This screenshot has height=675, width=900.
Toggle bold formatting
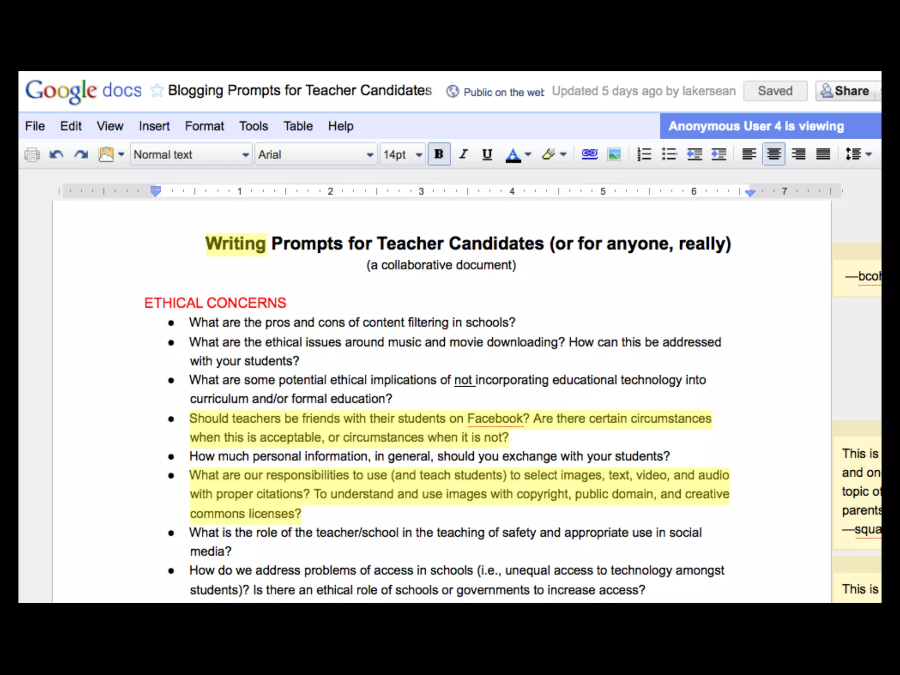click(x=439, y=154)
